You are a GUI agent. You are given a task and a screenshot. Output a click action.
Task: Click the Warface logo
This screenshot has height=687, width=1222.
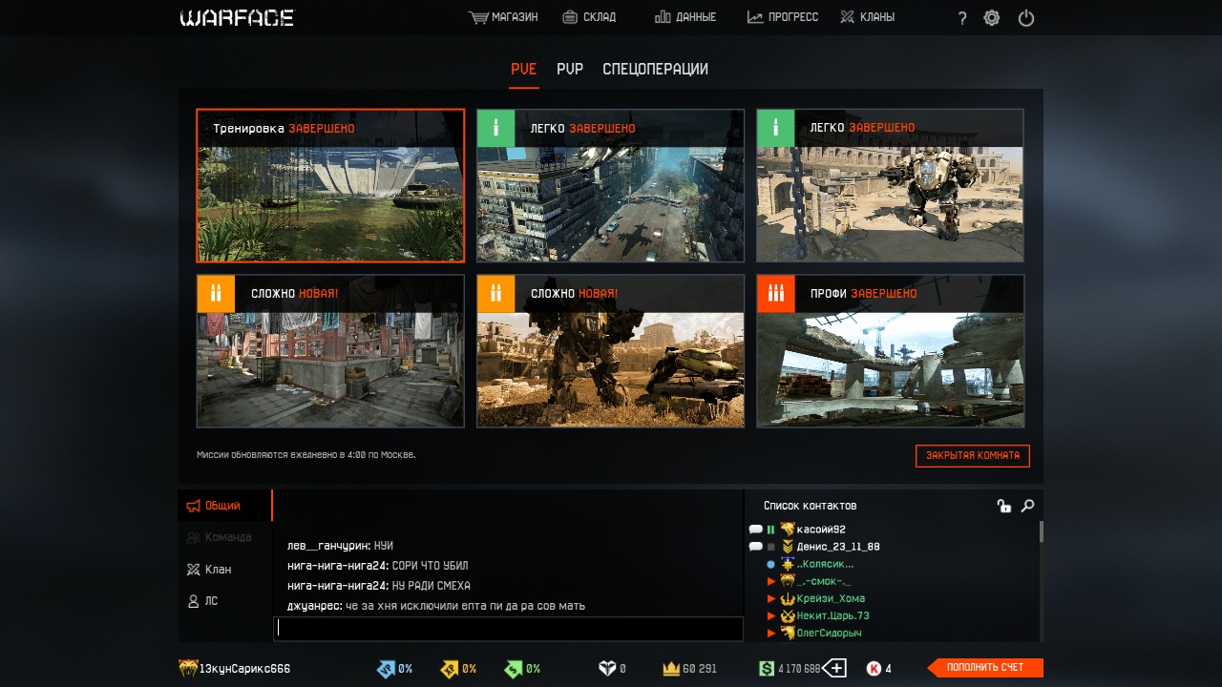(237, 17)
